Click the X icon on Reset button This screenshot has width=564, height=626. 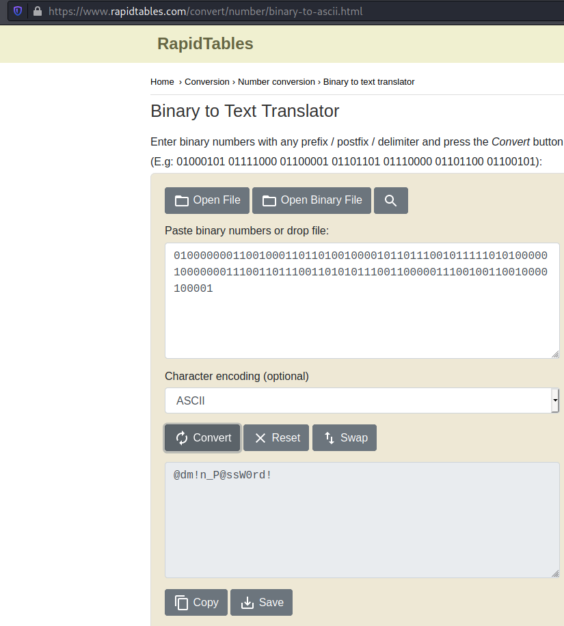point(260,438)
